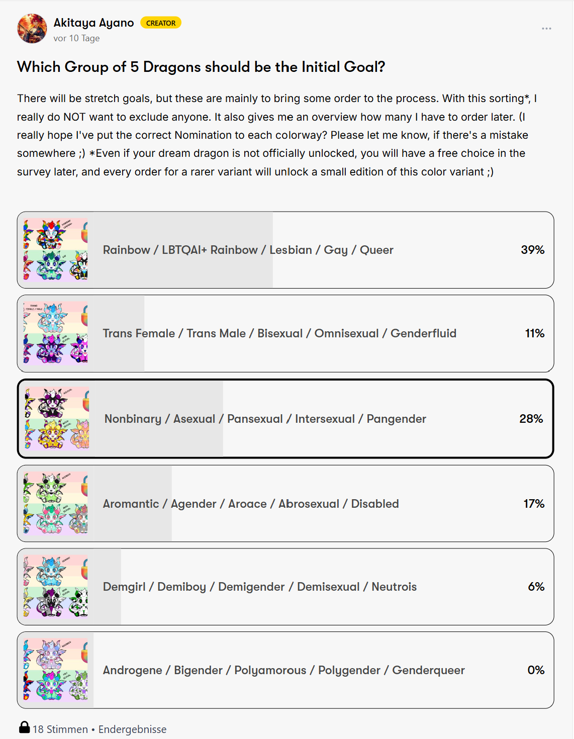Open the three-dot post options menu
This screenshot has height=739, width=574.
coord(546,29)
